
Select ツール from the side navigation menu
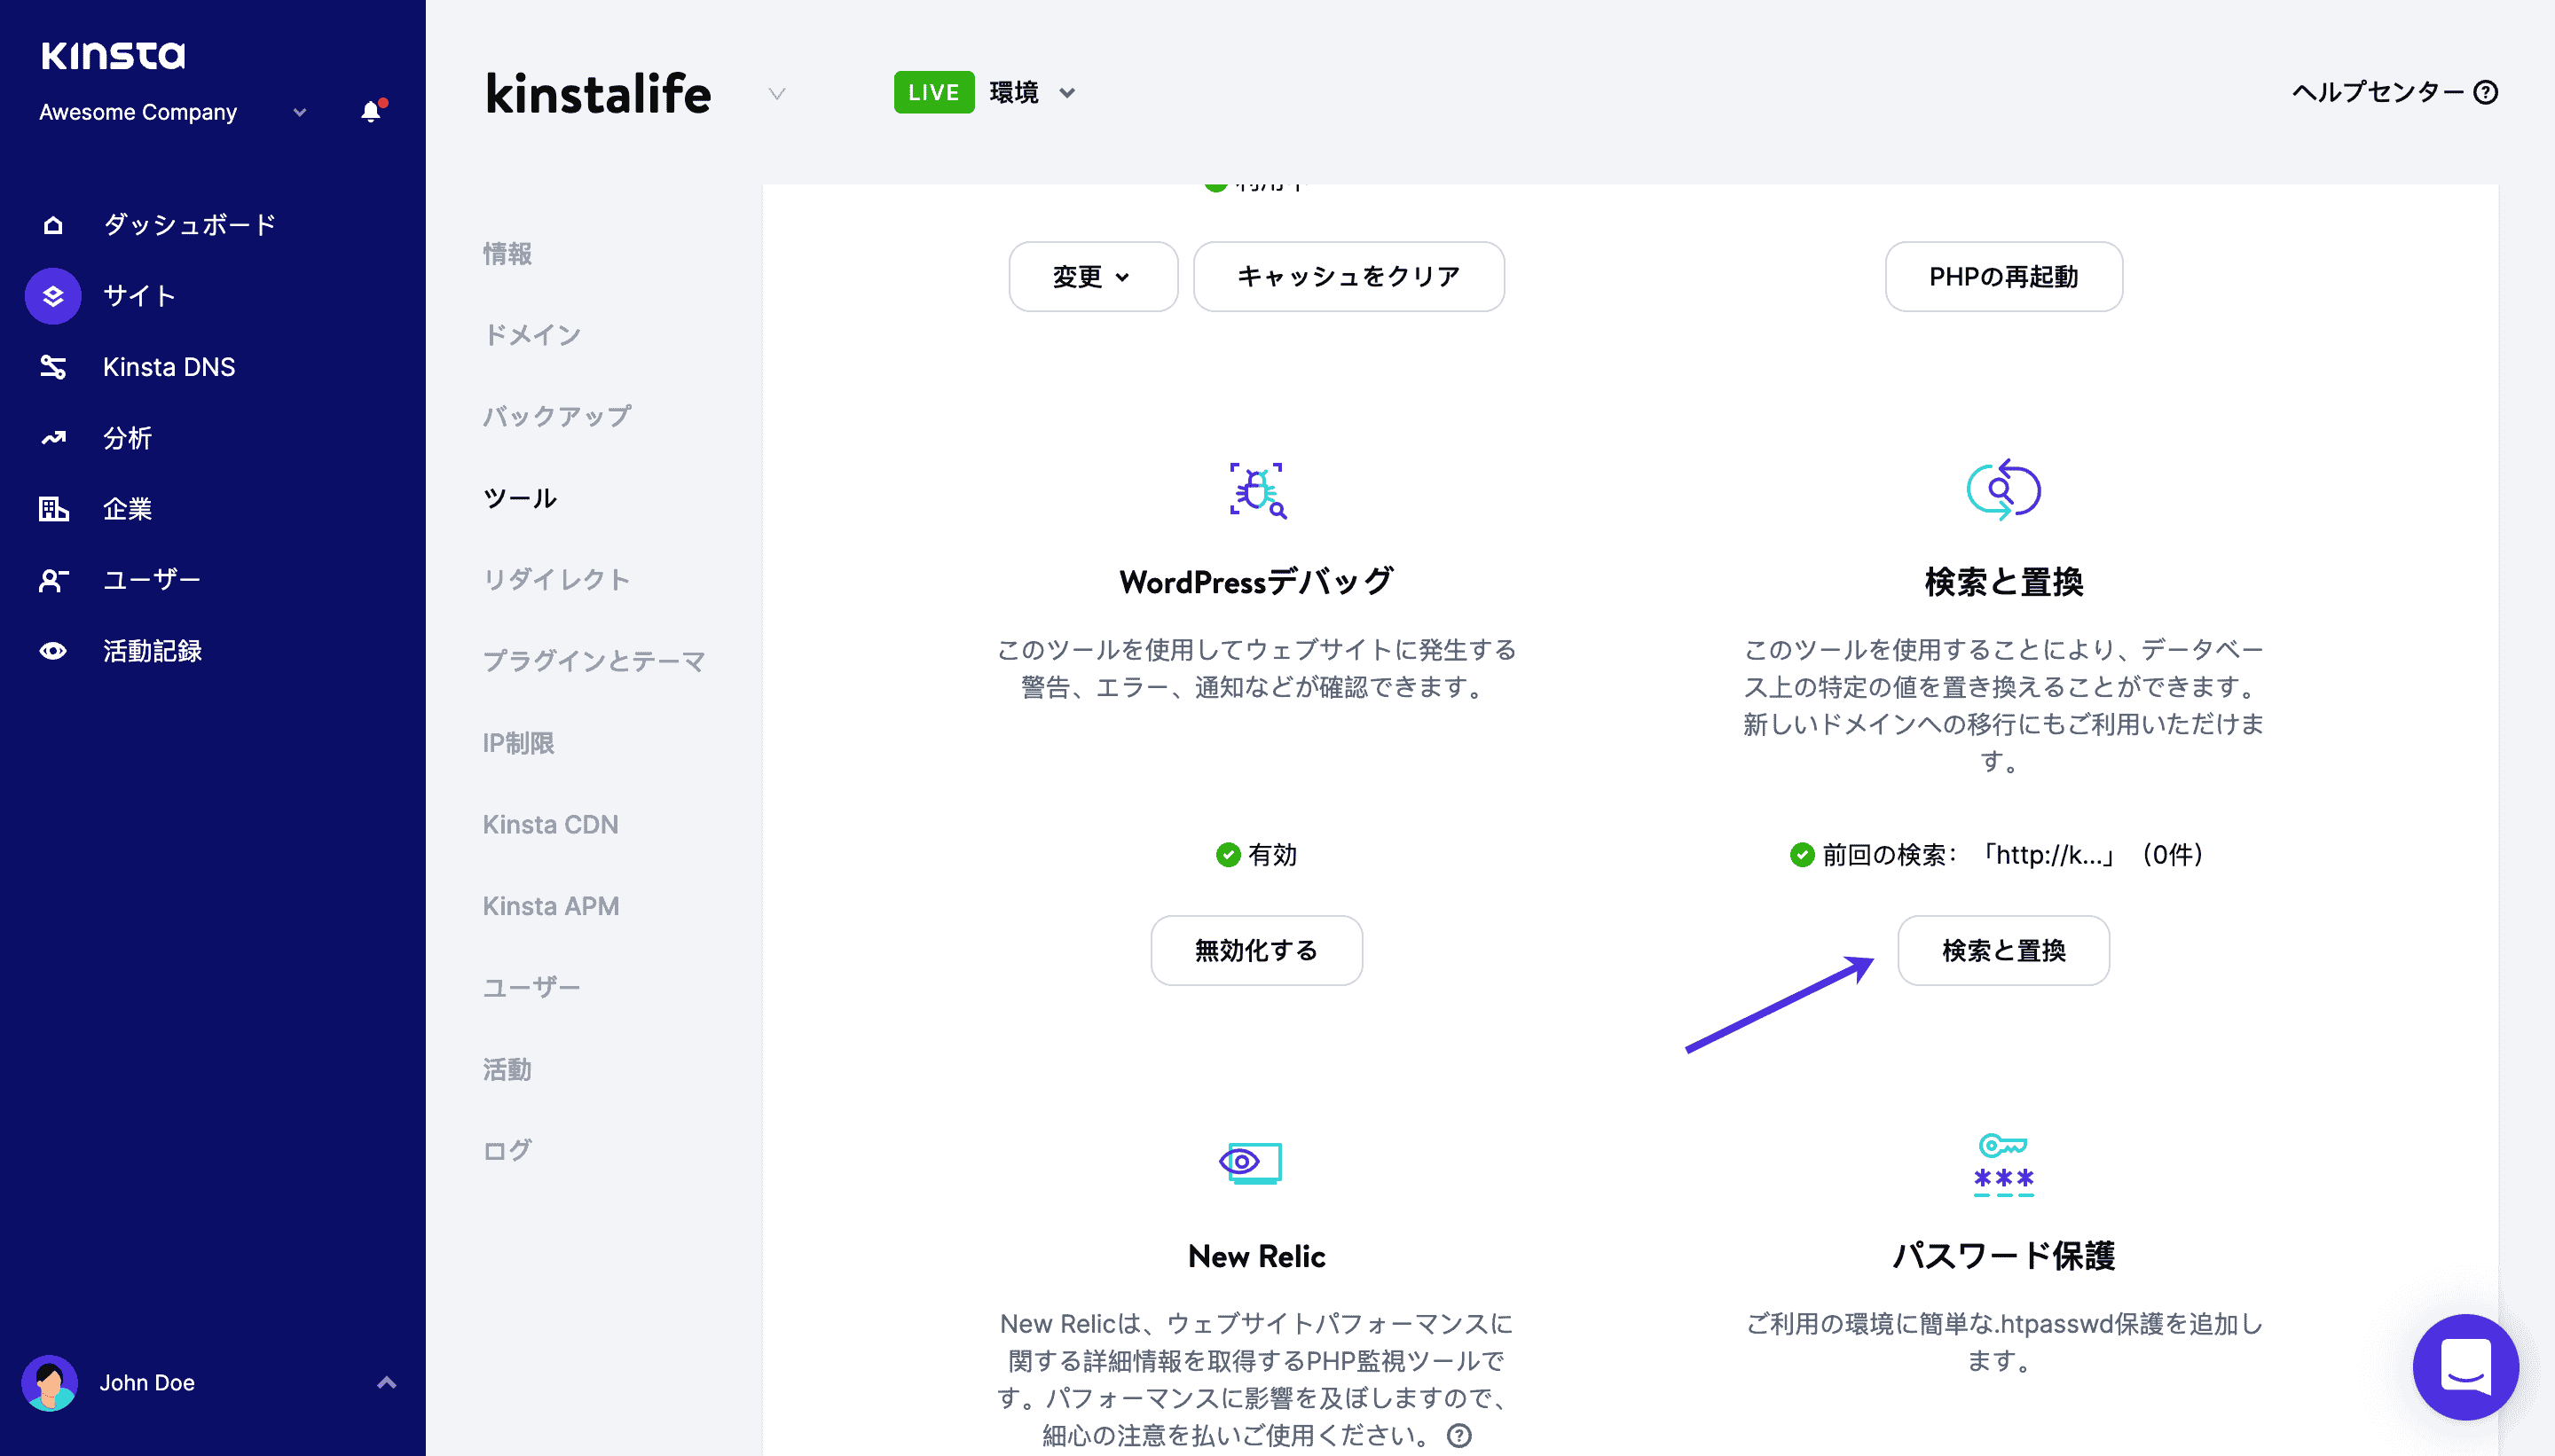click(521, 498)
